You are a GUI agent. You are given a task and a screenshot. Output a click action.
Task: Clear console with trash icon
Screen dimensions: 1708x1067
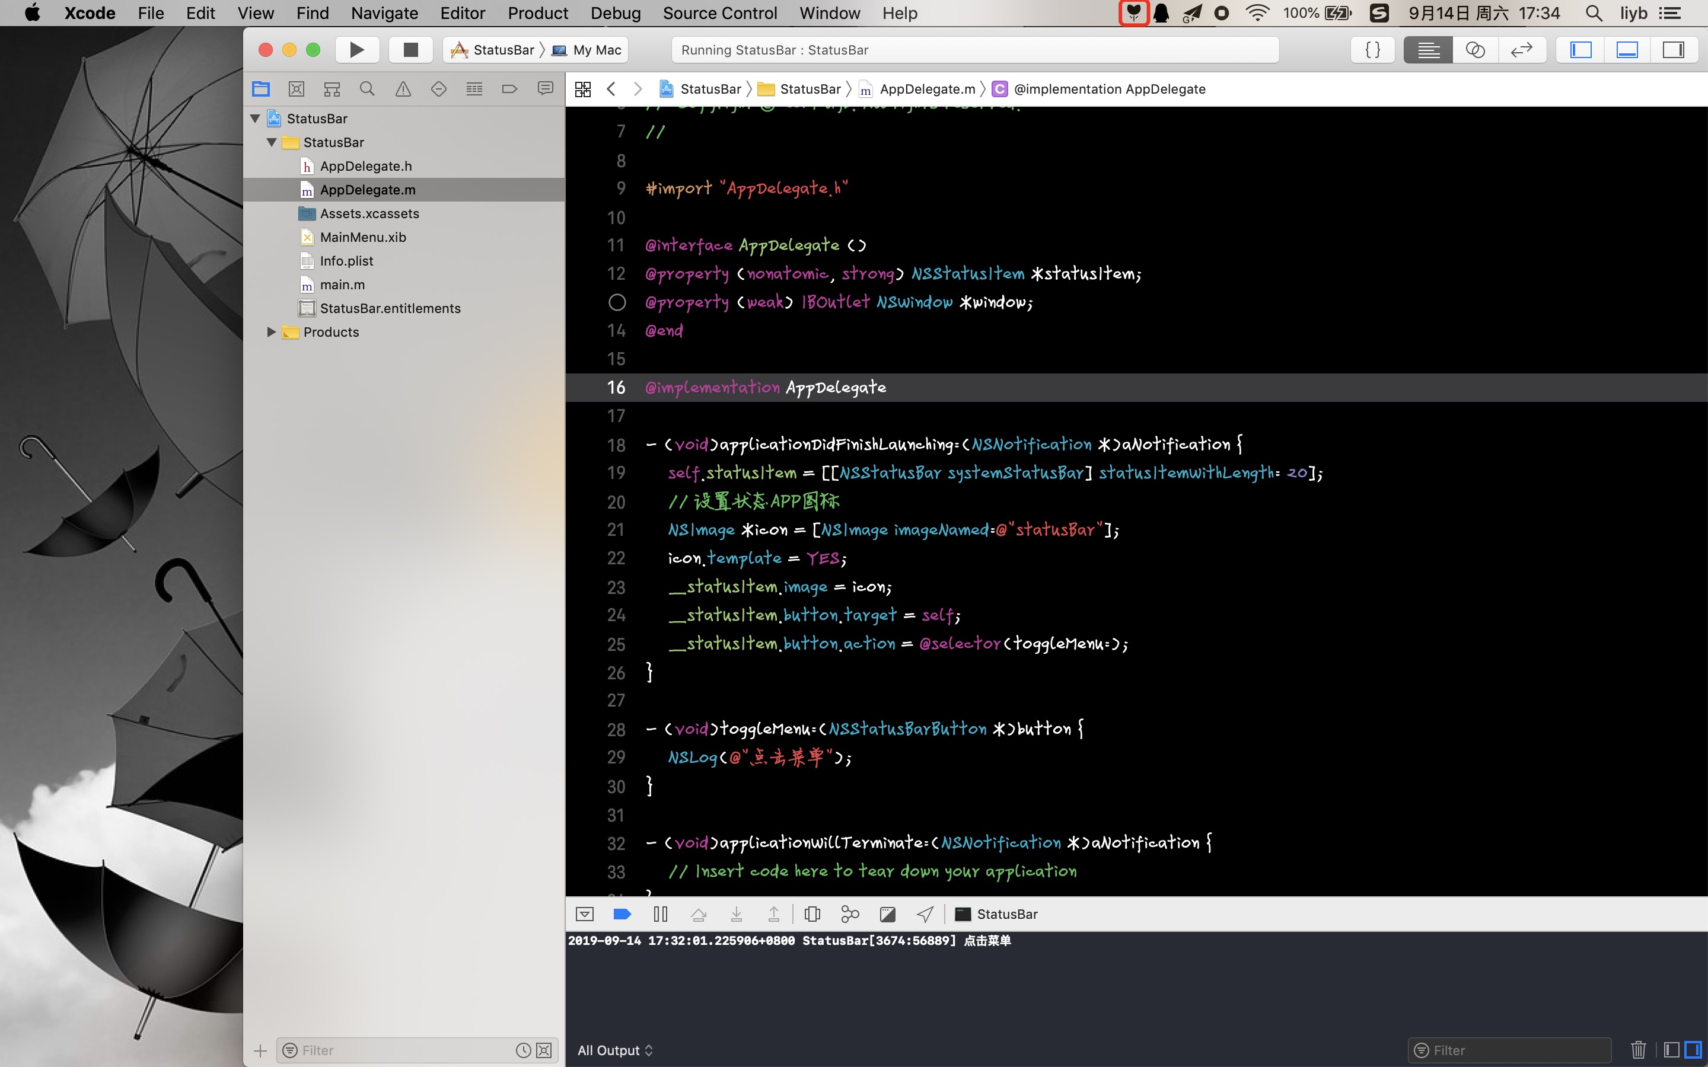tap(1638, 1050)
